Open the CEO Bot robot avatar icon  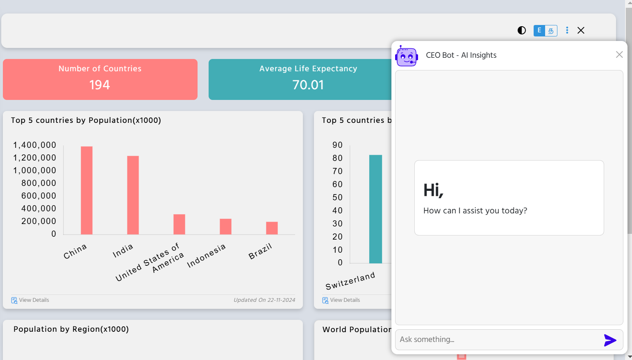click(x=406, y=56)
